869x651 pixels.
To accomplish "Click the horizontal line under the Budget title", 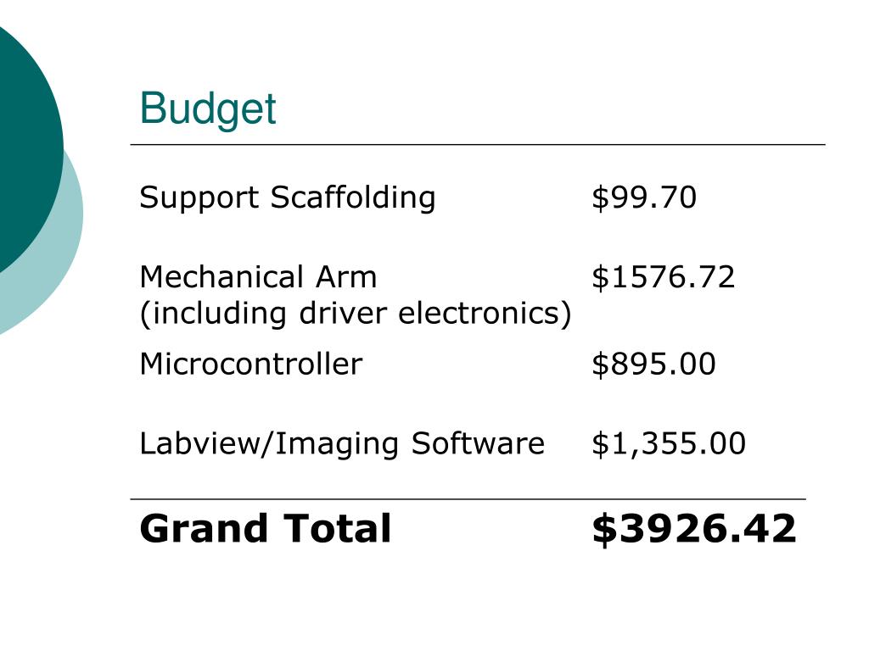I will [478, 144].
